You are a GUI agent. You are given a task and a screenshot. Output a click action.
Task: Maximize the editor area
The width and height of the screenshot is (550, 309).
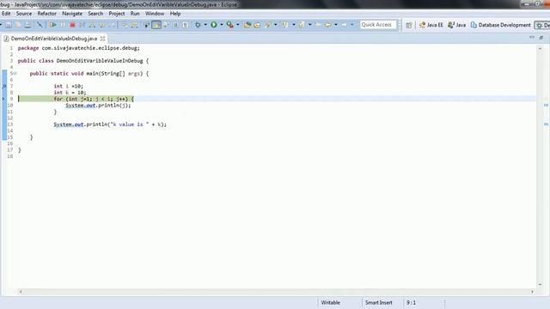pos(541,37)
